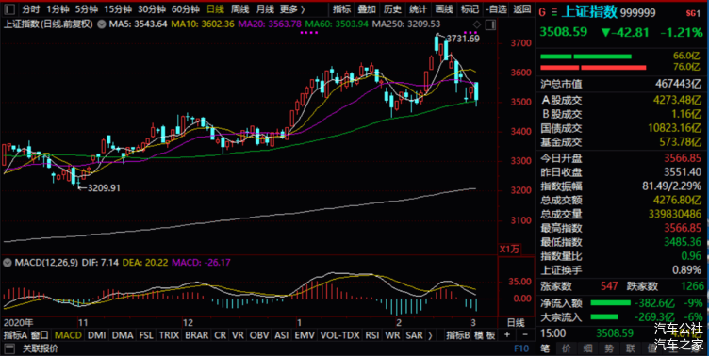The image size is (709, 356).
Task: Toggle the side panel icon right of MA250
Action: (x=490, y=24)
